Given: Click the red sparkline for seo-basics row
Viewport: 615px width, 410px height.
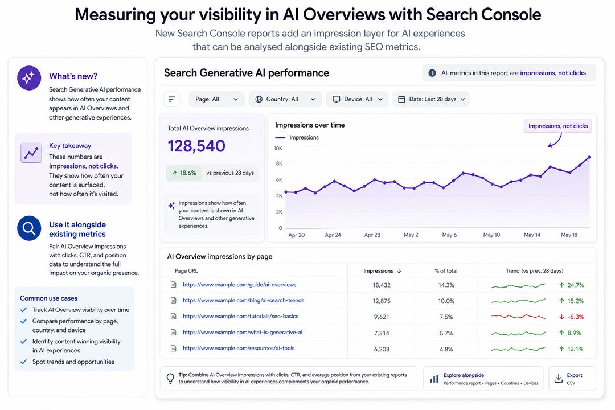Looking at the screenshot, I should pyautogui.click(x=518, y=317).
